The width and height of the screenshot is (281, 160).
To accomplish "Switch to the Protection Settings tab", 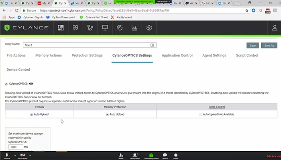I will pyautogui.click(x=87, y=56).
